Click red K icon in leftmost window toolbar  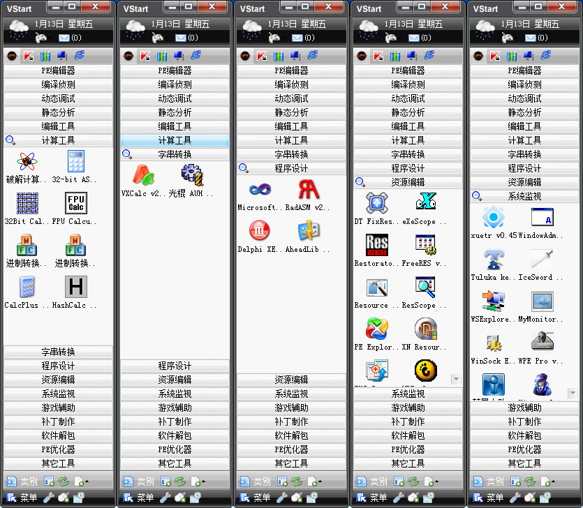point(29,56)
